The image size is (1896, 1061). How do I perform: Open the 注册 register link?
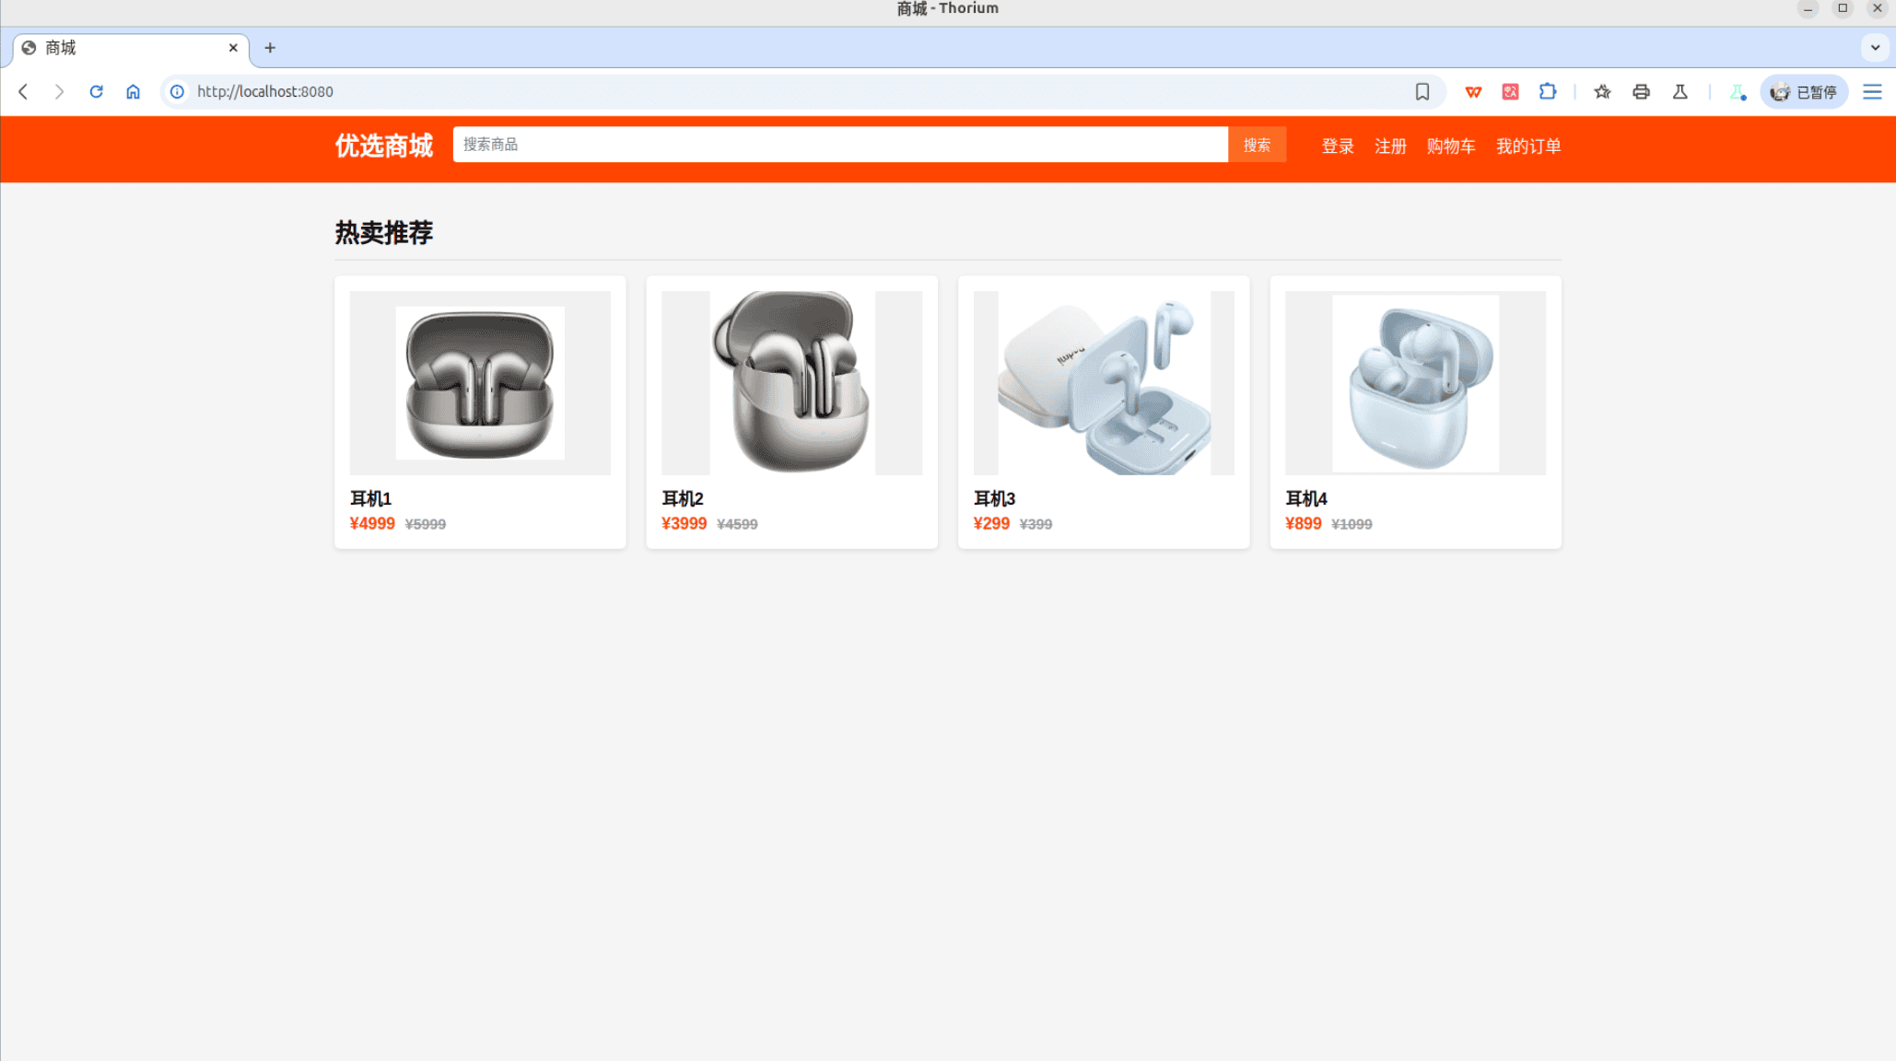[x=1390, y=146]
